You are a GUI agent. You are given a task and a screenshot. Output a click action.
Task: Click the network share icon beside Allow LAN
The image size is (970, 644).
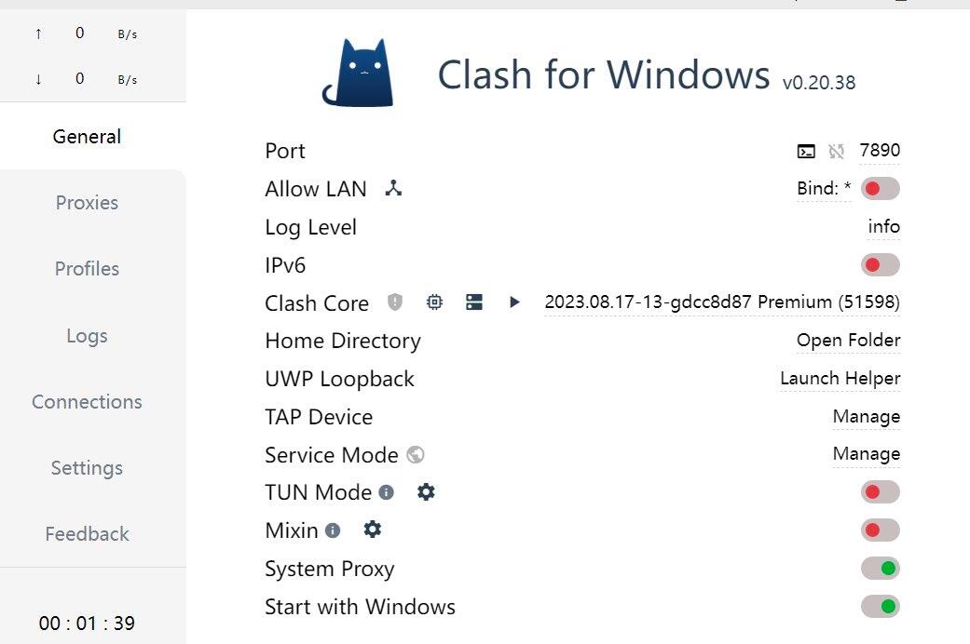click(x=392, y=188)
